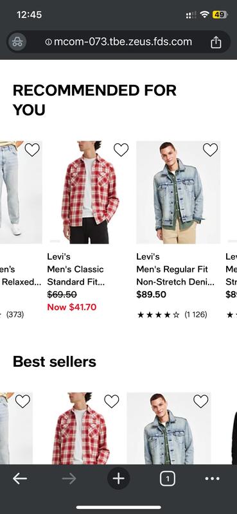Tap the incognito mask icon

point(17,42)
